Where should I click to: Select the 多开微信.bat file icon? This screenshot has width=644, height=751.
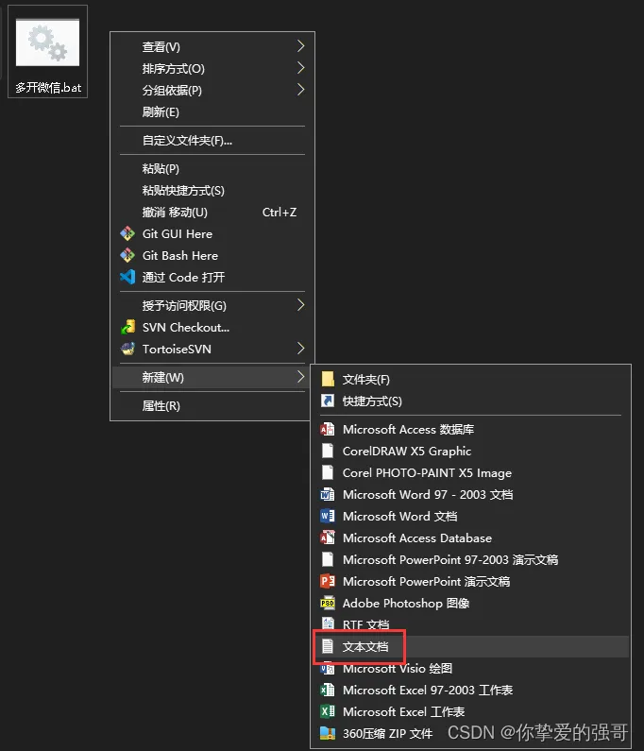pos(47,43)
